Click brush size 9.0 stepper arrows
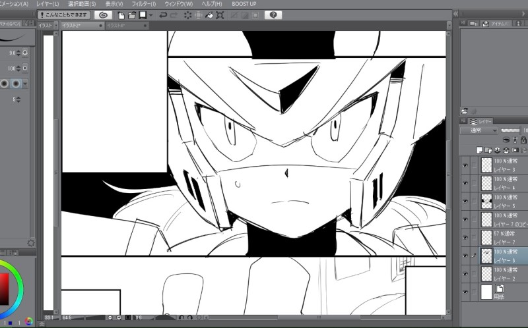The height and width of the screenshot is (328, 528). [x=18, y=53]
